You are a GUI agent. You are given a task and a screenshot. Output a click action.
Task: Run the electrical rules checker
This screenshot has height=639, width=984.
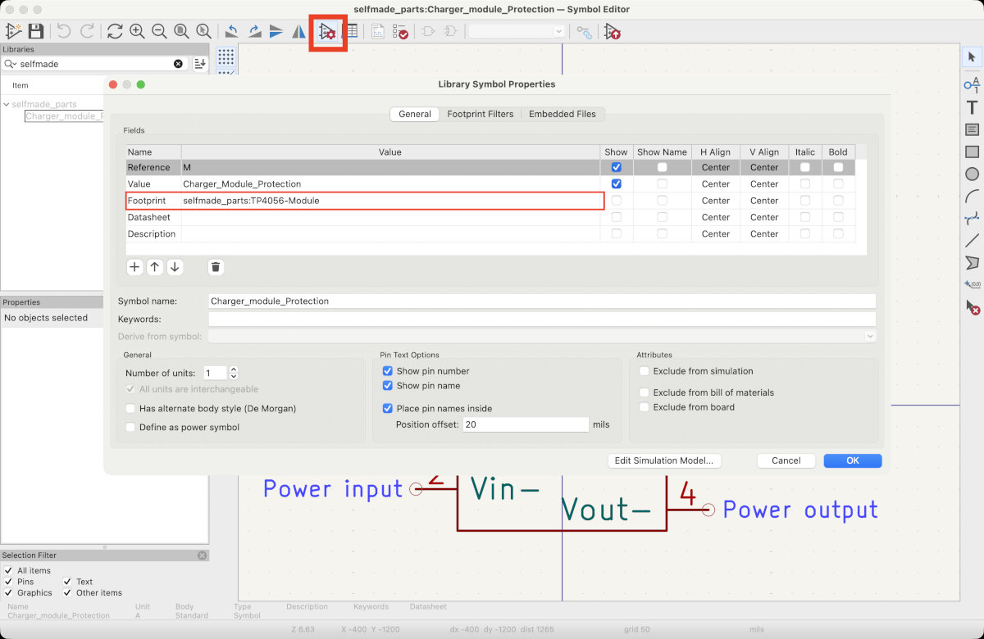coord(400,31)
